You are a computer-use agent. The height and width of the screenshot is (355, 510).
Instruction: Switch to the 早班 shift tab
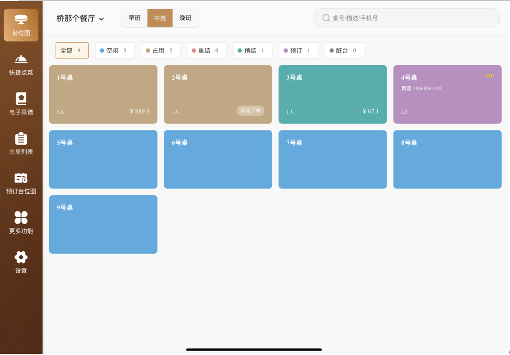point(135,19)
